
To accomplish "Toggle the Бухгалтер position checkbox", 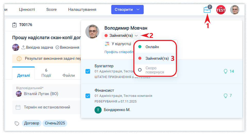I will [88, 71].
